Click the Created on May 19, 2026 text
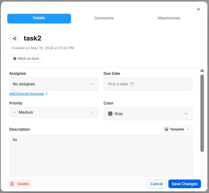 43,48
